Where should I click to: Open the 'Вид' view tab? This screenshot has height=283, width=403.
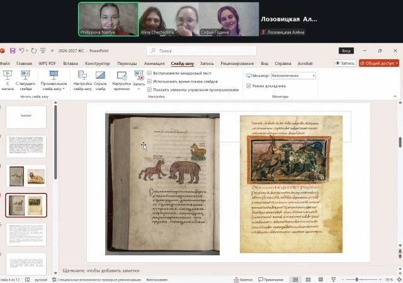click(264, 63)
